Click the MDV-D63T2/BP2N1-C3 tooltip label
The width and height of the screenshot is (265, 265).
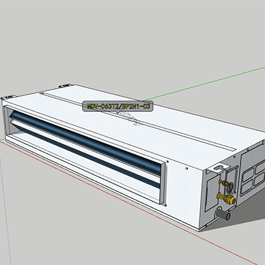pos(118,107)
